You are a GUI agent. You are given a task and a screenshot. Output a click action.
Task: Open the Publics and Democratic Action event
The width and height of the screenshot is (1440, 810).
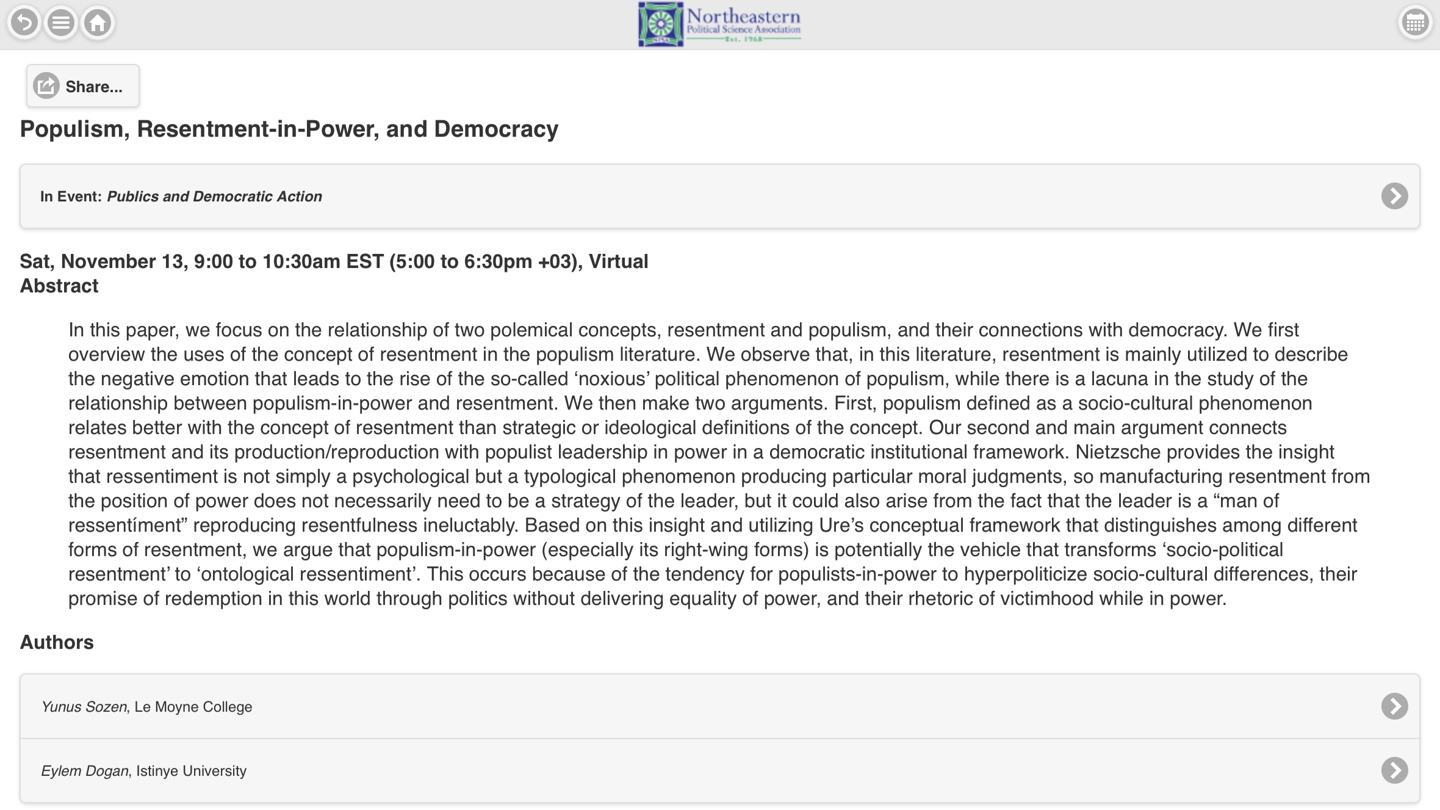click(x=214, y=197)
